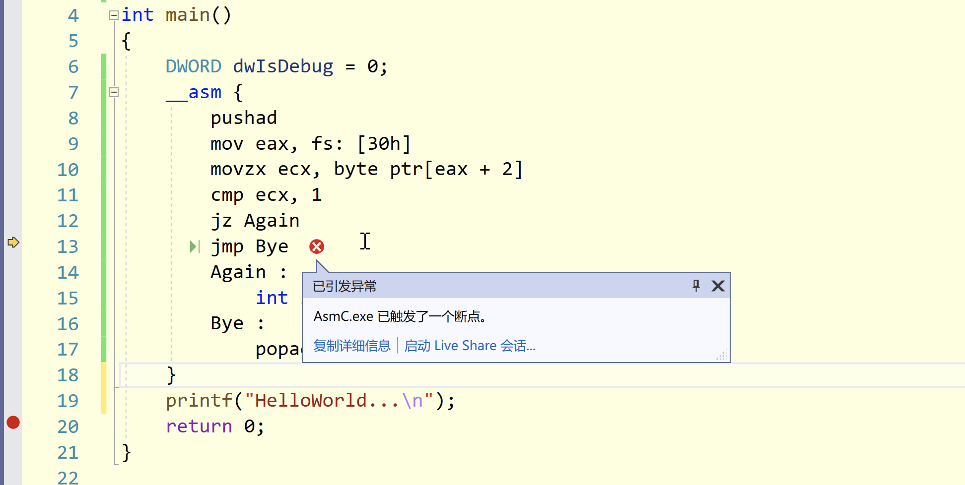Click line number 4 in the gutter
Screen dimensions: 965x485
[x=73, y=15]
